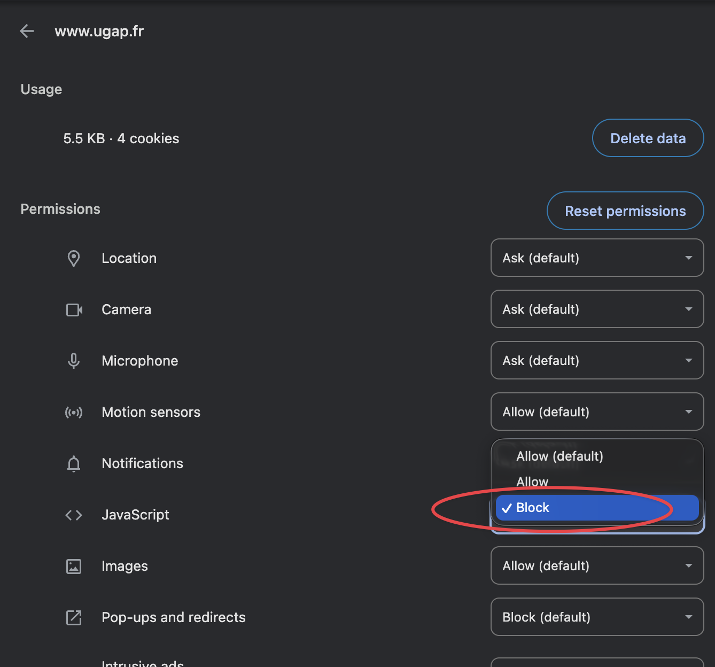Open the Images permission dropdown
The image size is (715, 667).
click(x=597, y=566)
